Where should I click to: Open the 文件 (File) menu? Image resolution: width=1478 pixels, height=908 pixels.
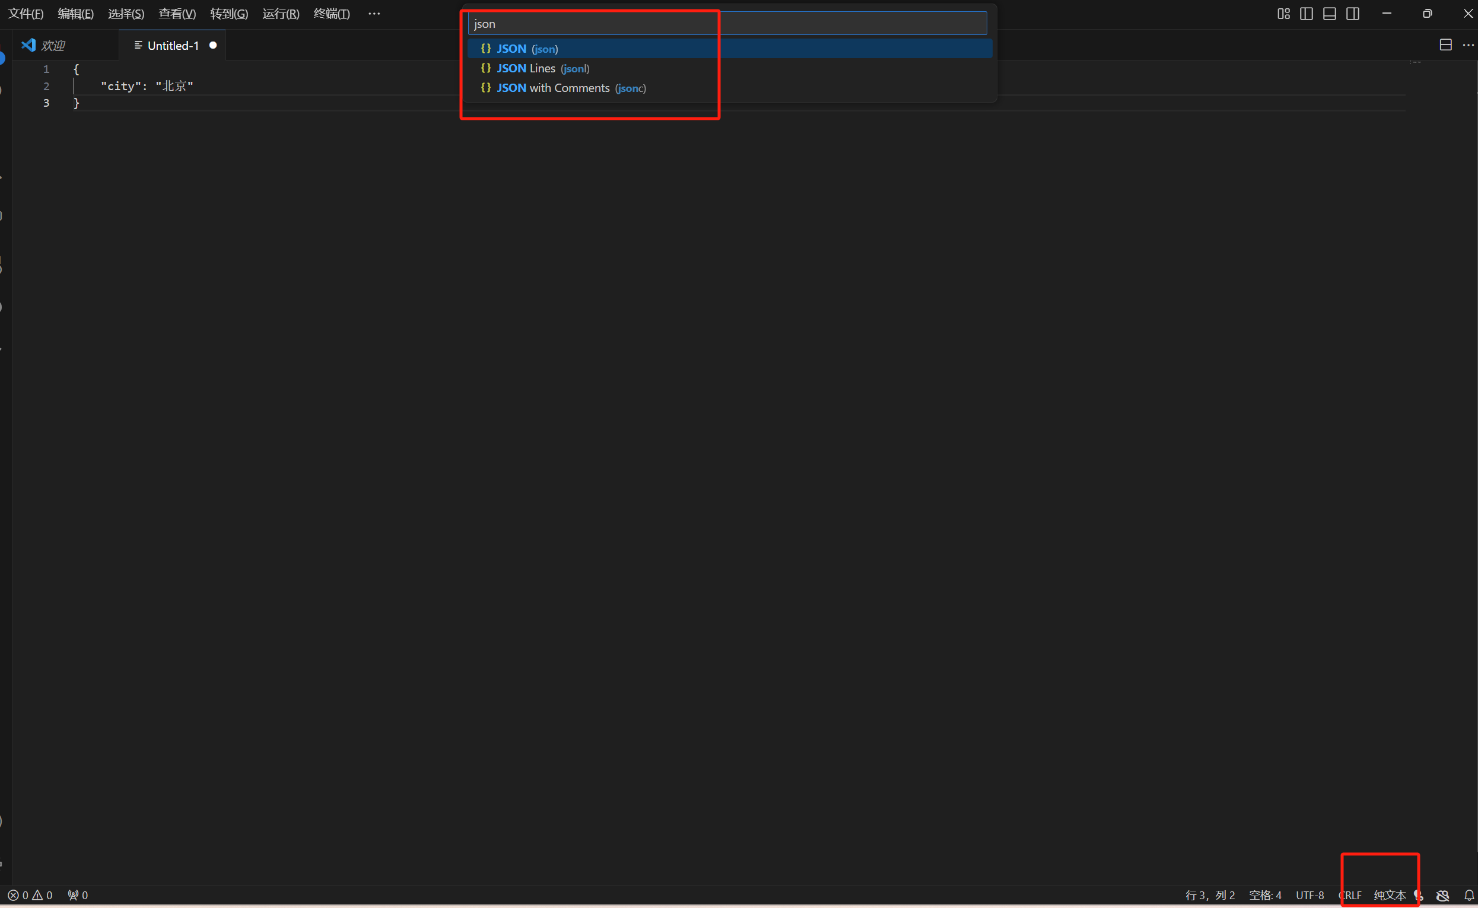[x=26, y=14]
